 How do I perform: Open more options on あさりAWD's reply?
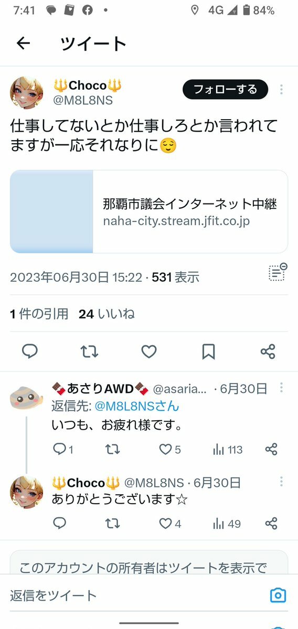pos(282,388)
